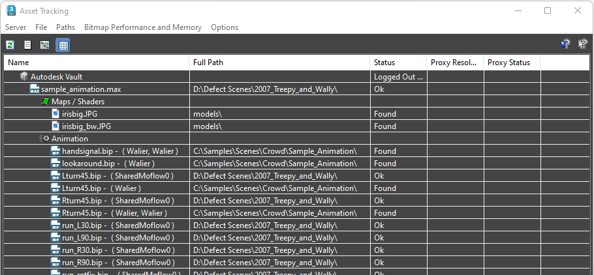Click the Refresh toolbar icon

point(10,45)
